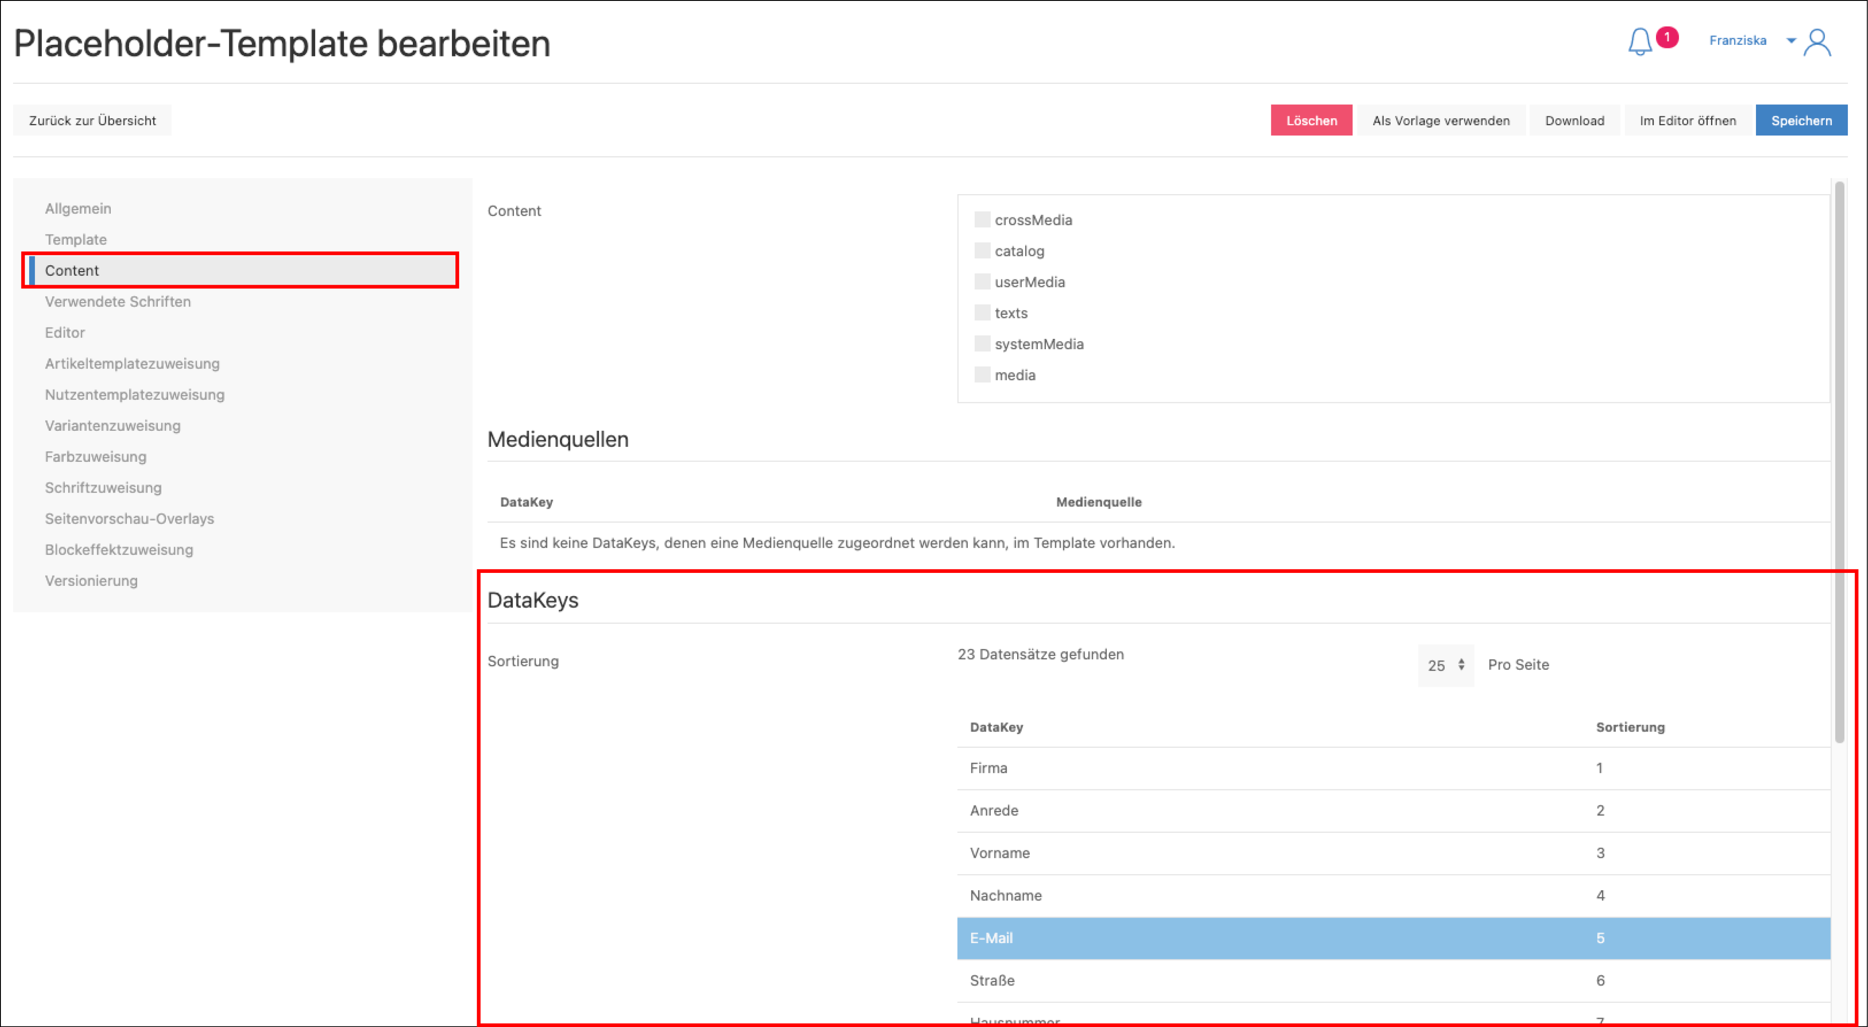Go to Farbzuweisung in sidebar
The height and width of the screenshot is (1027, 1868).
(x=96, y=457)
